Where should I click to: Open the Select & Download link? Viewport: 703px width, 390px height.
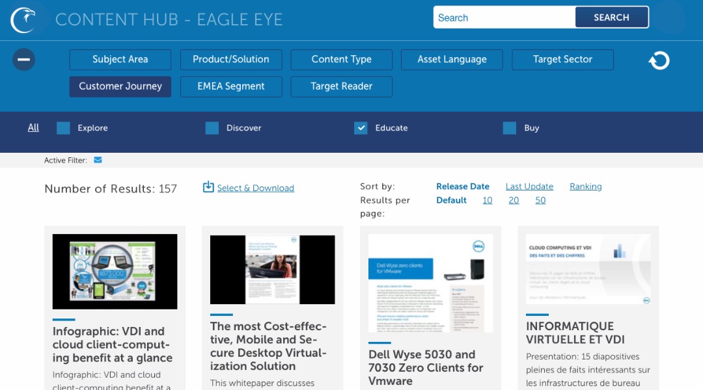256,188
